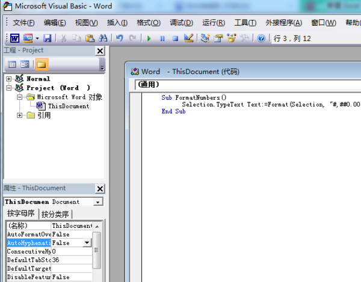Click the Toolbox hammer and wrench icon
This screenshot has width=361, height=282.
(x=244, y=38)
